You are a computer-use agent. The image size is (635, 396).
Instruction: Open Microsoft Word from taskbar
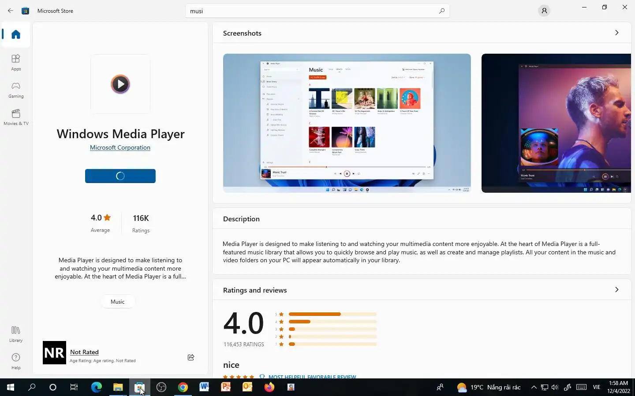tap(204, 387)
